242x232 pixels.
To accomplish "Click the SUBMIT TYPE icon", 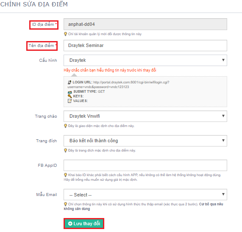I will point(70,92).
